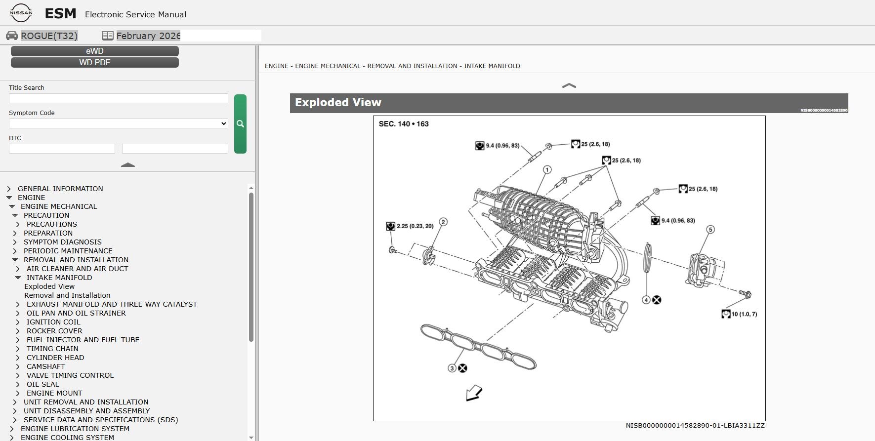Viewport: 875px width, 441px height.
Task: Click the book icon beside February 2026
Action: 108,36
